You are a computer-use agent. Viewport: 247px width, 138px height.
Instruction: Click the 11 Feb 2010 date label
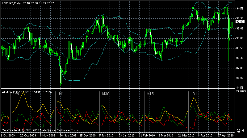[x=147, y=135]
